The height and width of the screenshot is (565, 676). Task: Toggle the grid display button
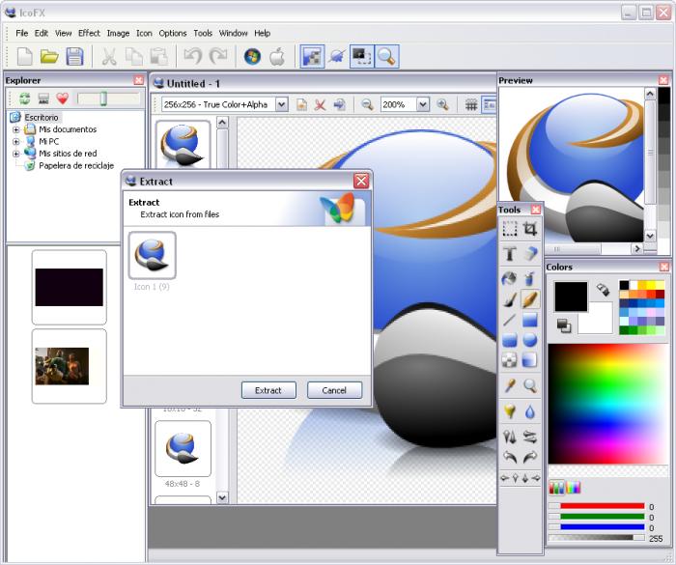[471, 104]
